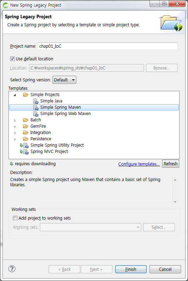The width and height of the screenshot is (188, 281).
Task: Enable Add project to working sets
Action: click(15, 218)
